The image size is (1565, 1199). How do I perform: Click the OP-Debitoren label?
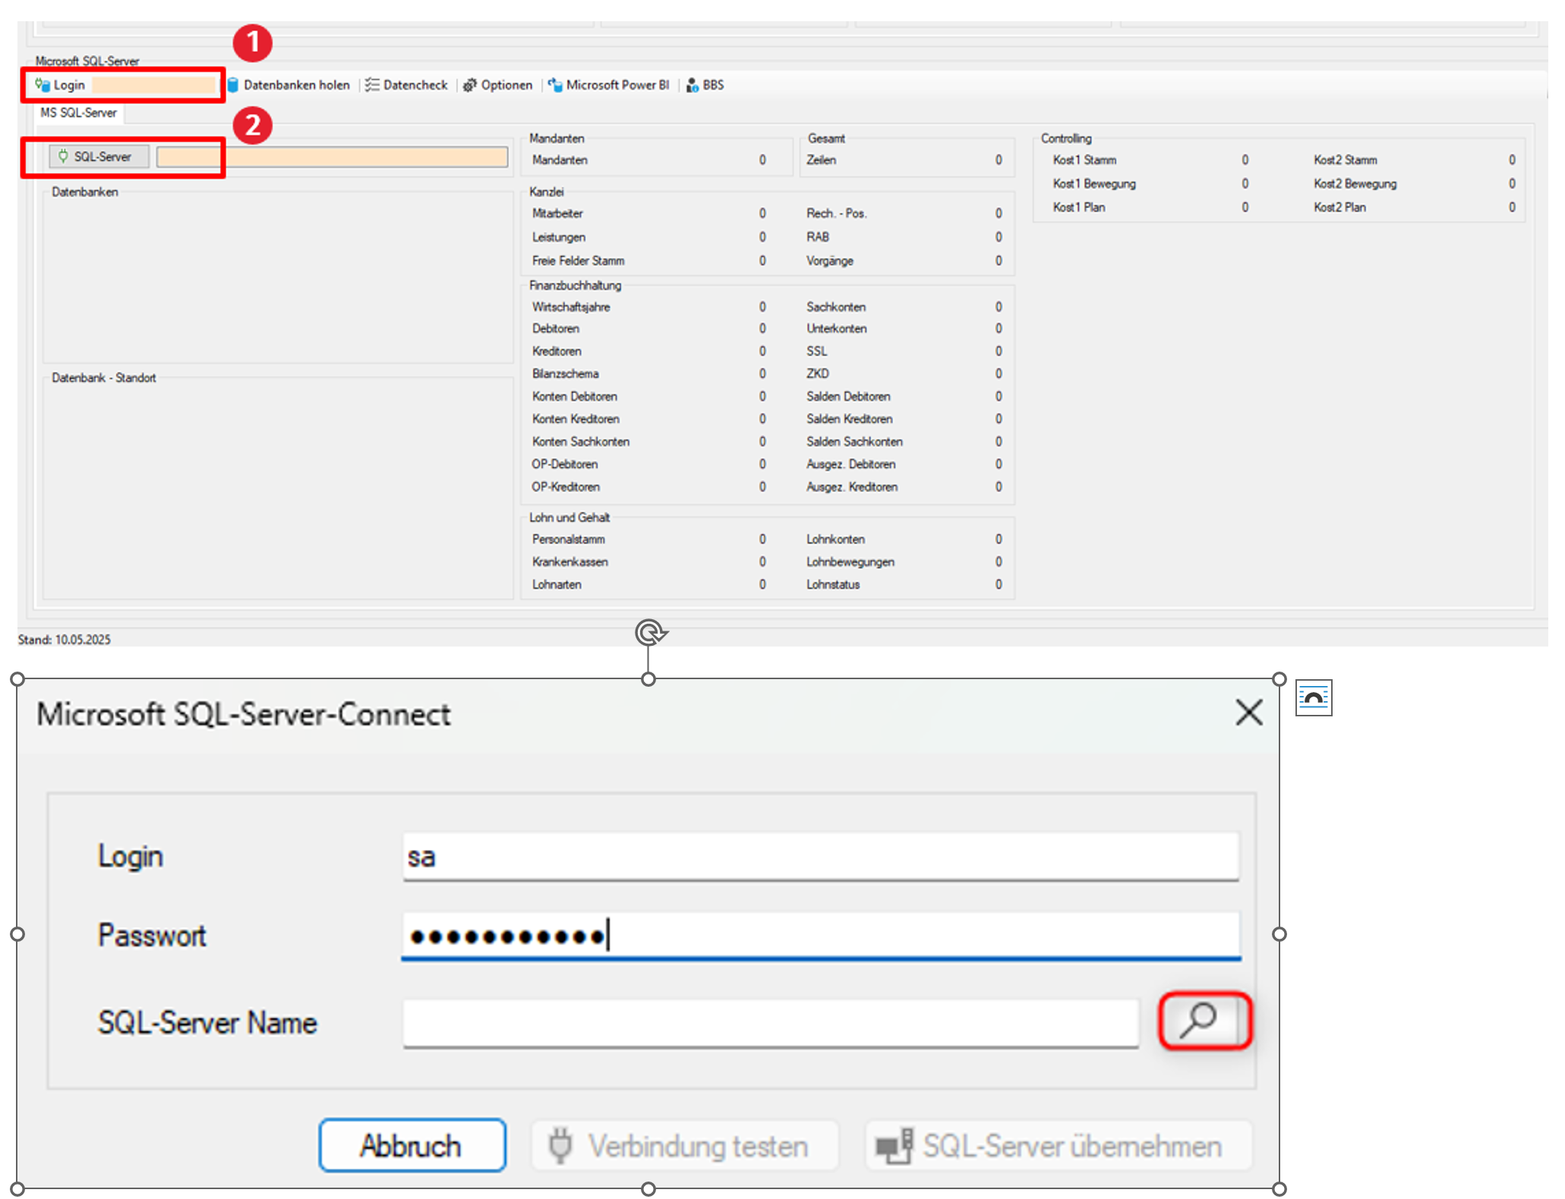point(564,464)
